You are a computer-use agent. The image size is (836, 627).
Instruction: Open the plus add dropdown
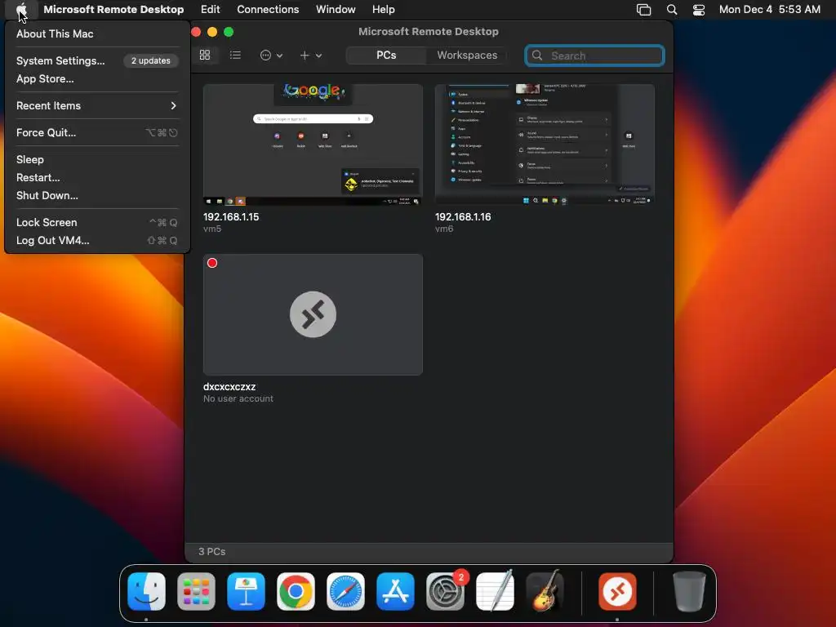[x=310, y=55]
